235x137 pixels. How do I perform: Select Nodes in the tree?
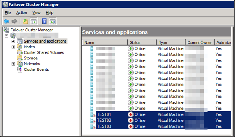click(x=29, y=47)
